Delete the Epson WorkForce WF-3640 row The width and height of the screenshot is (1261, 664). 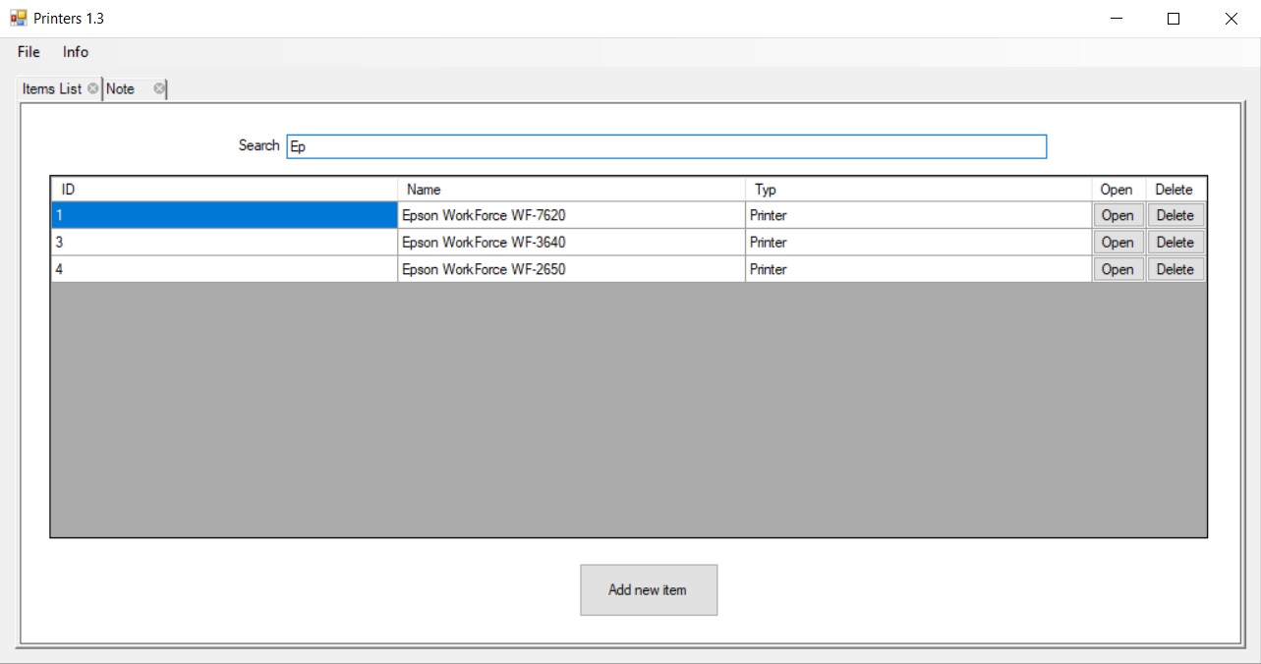click(x=1175, y=242)
